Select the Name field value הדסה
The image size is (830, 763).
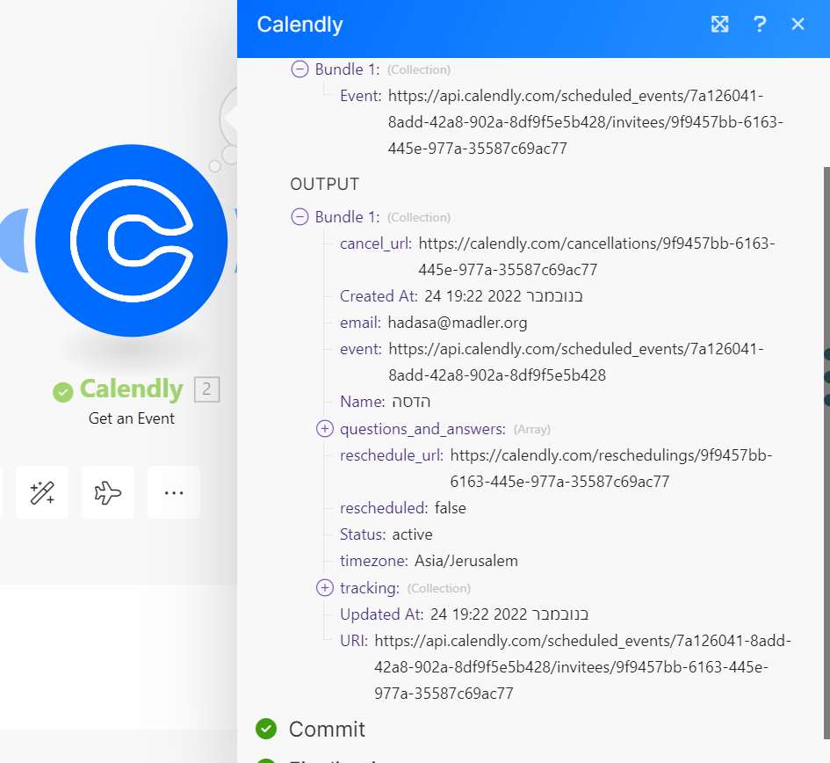pos(411,402)
